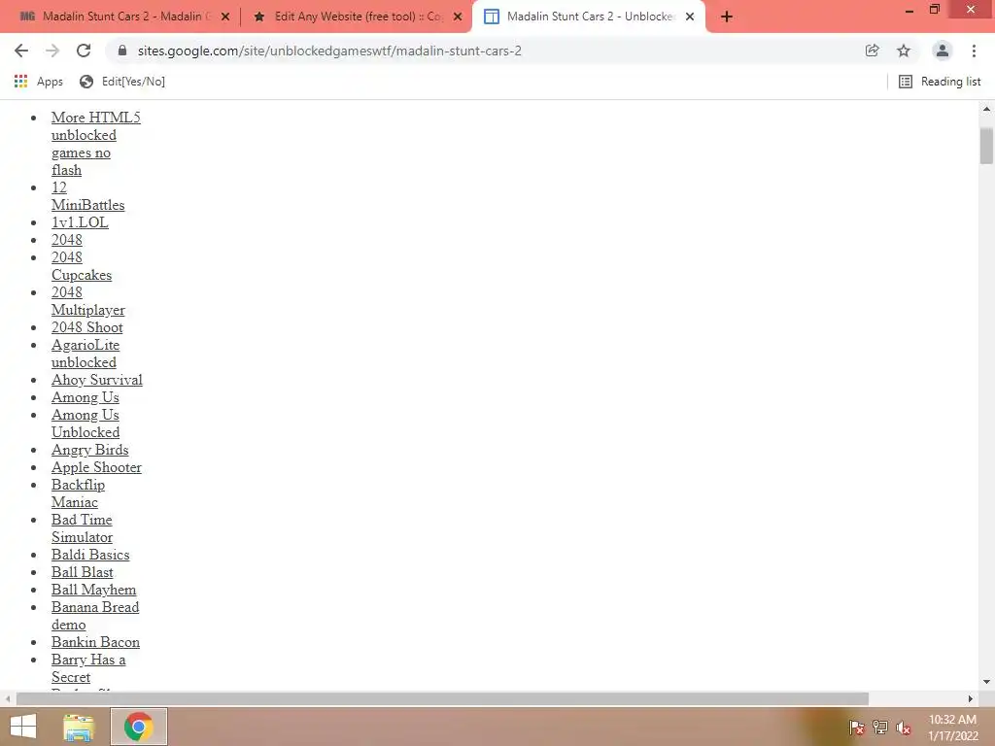995x746 pixels.
Task: Click the muted volume tray icon
Action: click(904, 728)
